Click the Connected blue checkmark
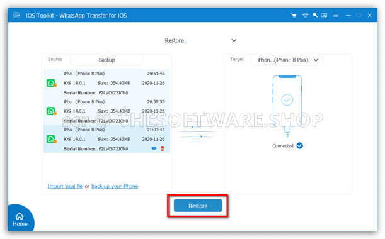 tap(299, 146)
